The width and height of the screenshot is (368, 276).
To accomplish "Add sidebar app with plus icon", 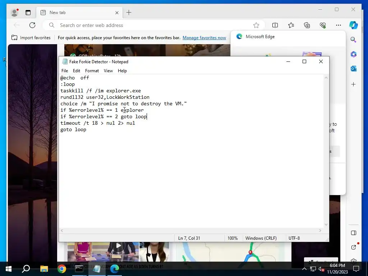I will [x=354, y=84].
